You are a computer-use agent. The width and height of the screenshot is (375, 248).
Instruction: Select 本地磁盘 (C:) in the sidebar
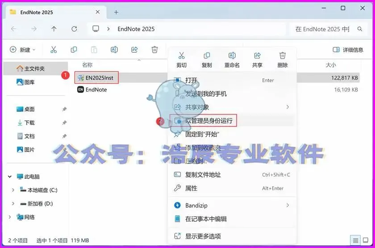39,190
